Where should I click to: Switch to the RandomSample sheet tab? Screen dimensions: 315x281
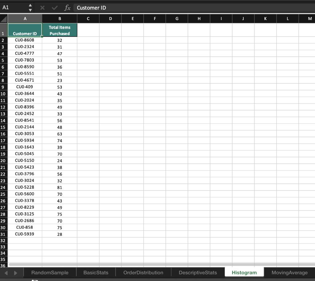tap(50, 272)
